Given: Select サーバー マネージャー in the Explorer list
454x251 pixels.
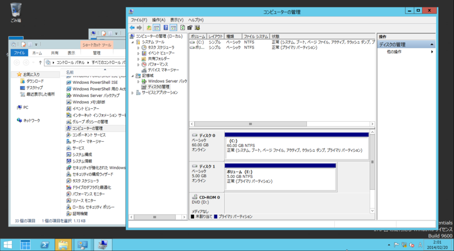Looking at the screenshot, I should point(88,142).
